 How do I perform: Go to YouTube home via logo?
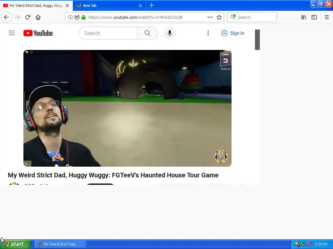point(38,33)
